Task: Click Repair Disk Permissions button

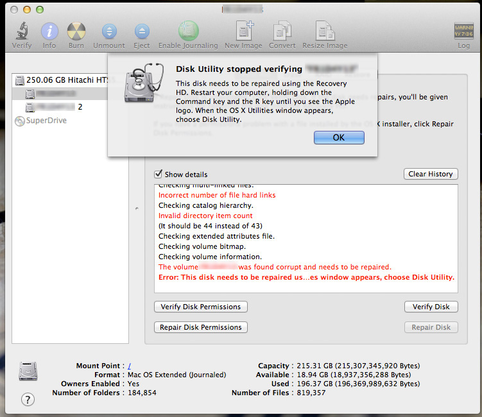Action: pos(201,327)
